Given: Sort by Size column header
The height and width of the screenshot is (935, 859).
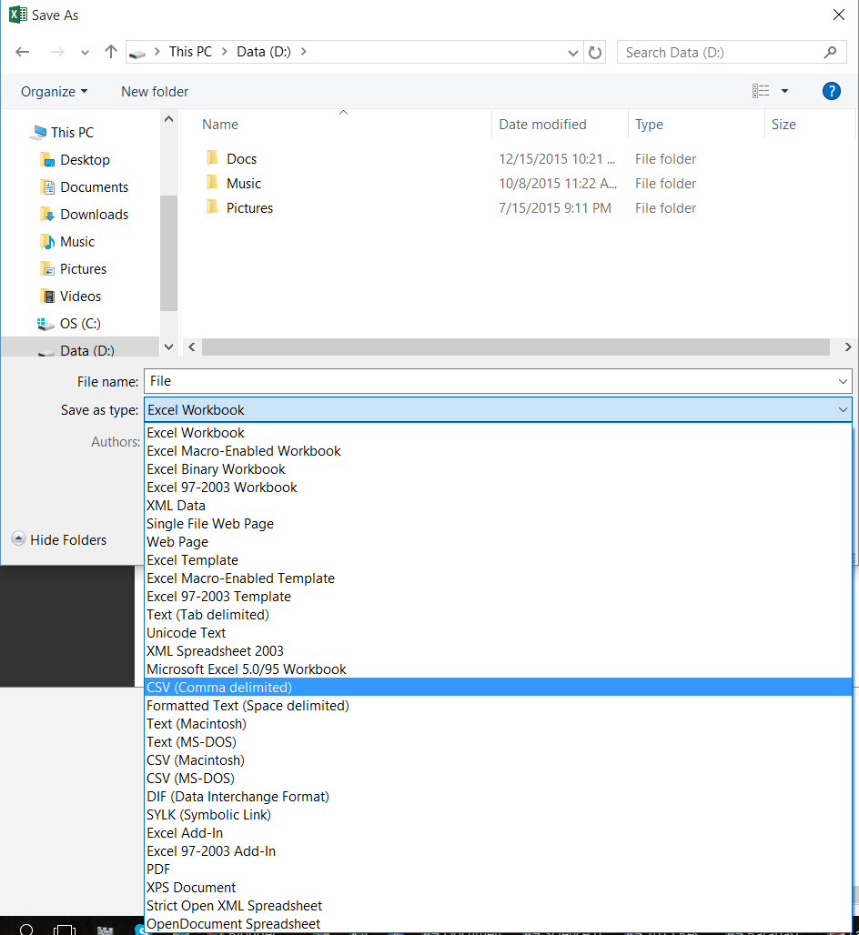Looking at the screenshot, I should point(783,125).
